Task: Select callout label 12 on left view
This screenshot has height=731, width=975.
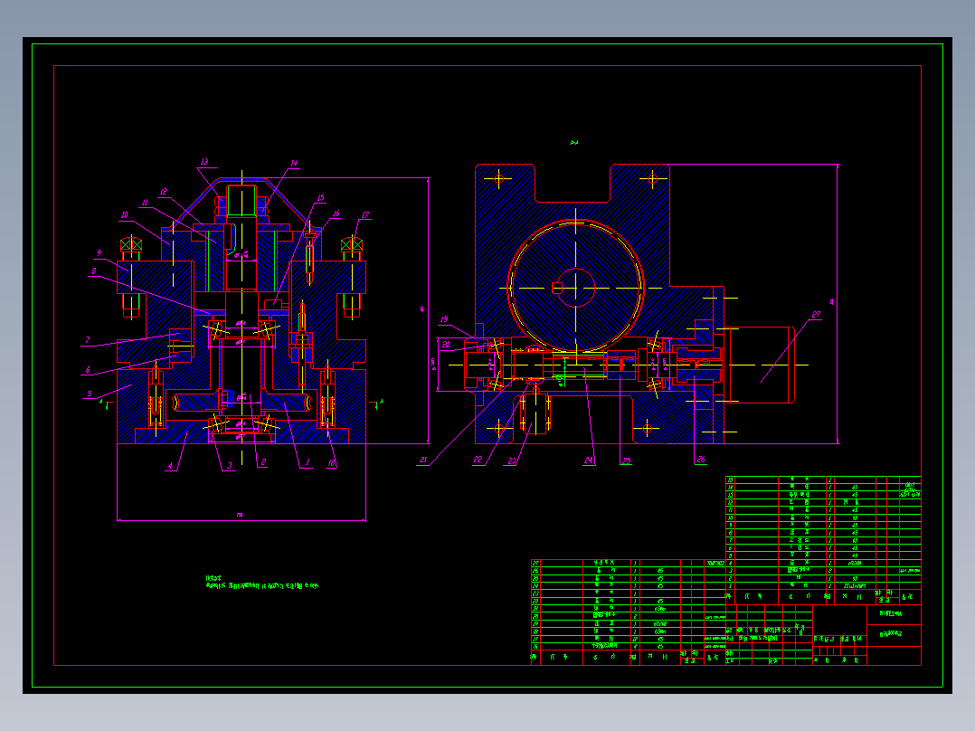Action: [163, 192]
